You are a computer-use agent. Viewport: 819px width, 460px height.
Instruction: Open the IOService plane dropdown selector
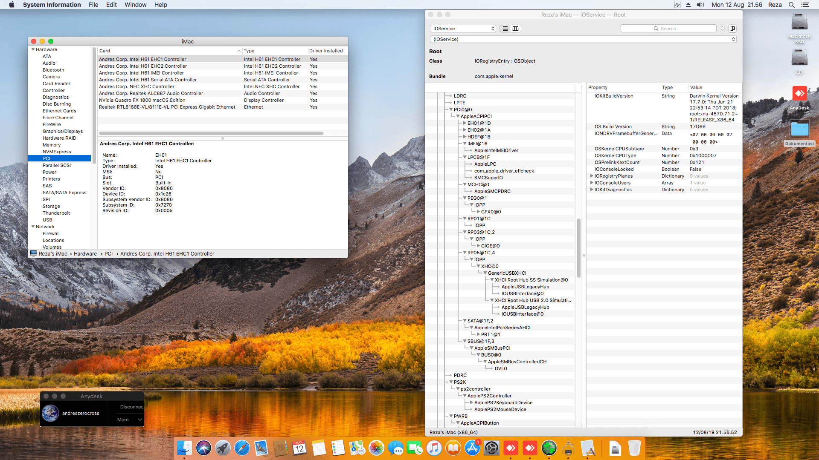(x=463, y=29)
